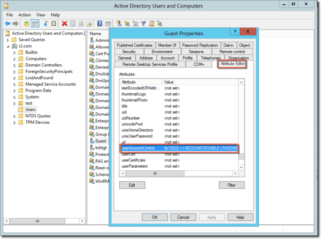Screen dimensions: 321x239
Task: Click the Name column header
Action: pos(98,34)
